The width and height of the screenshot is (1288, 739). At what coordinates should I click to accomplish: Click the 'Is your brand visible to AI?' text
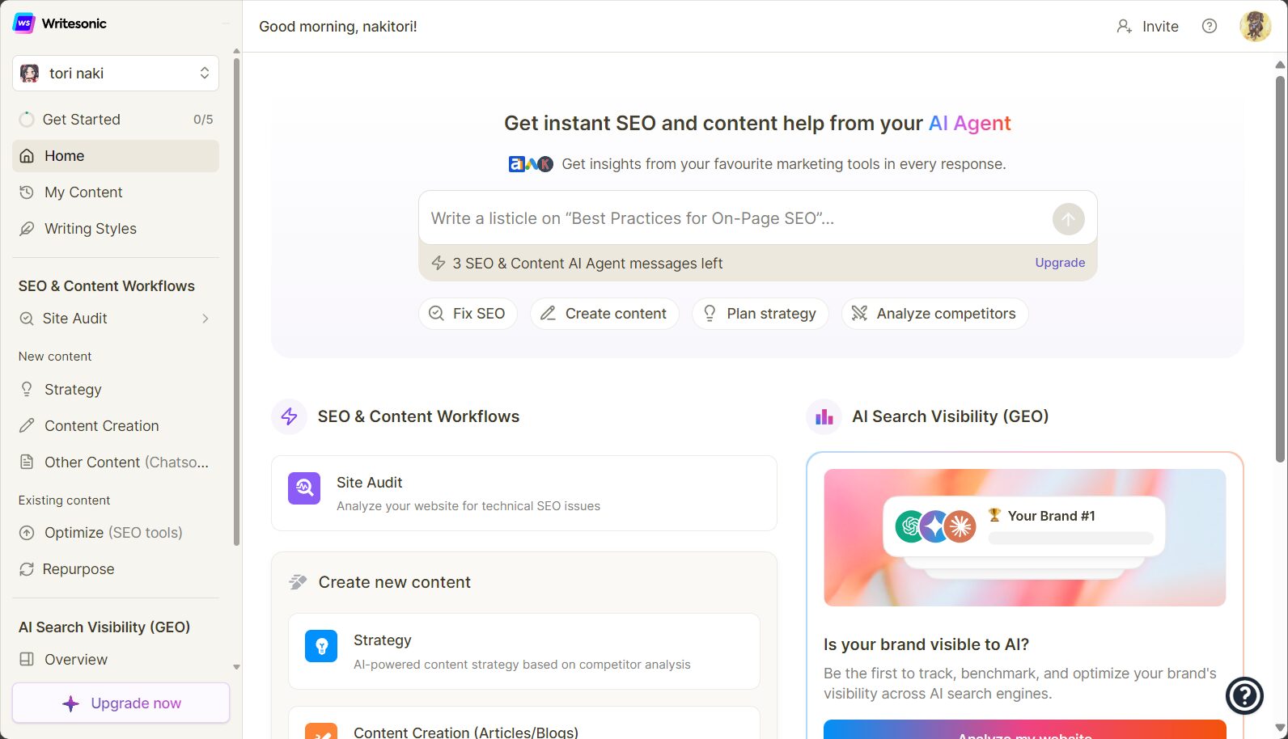click(x=926, y=644)
